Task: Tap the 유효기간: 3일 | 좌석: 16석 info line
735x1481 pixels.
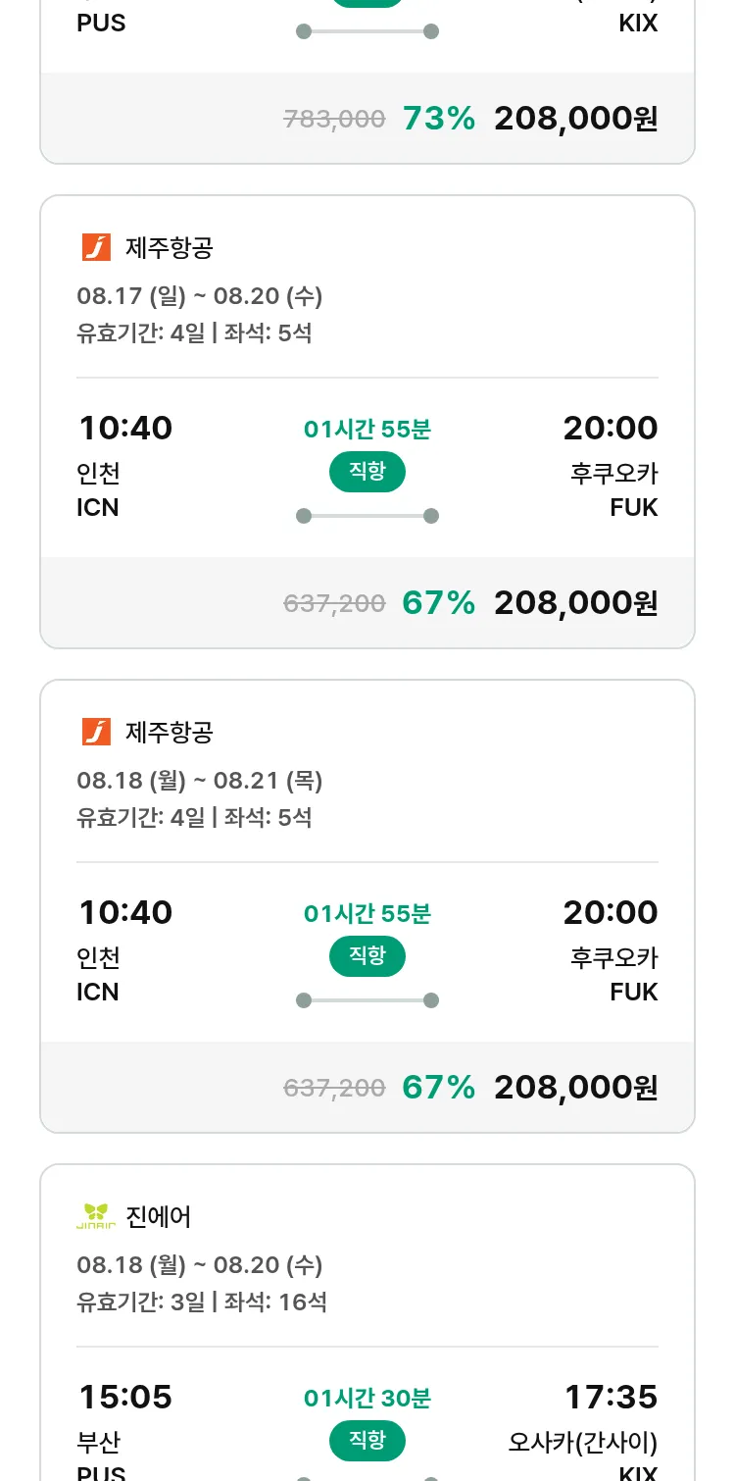Action: [202, 1302]
